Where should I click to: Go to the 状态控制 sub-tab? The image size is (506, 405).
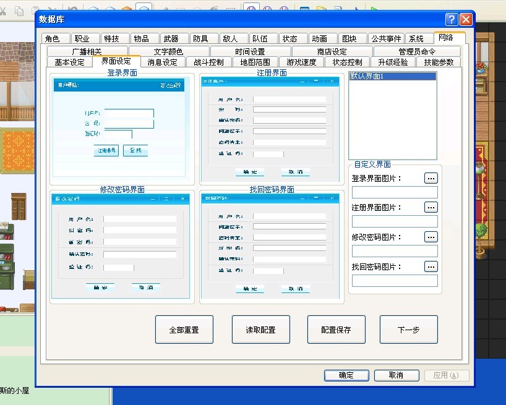coord(348,62)
